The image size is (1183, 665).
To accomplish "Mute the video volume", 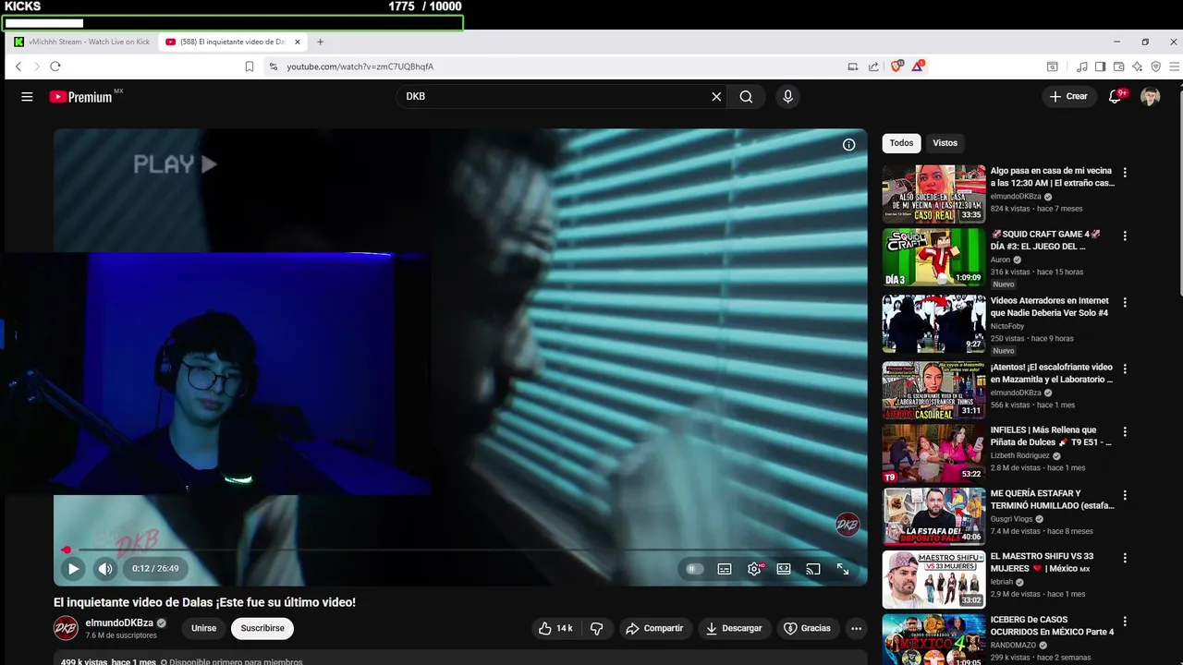I will pyautogui.click(x=105, y=569).
